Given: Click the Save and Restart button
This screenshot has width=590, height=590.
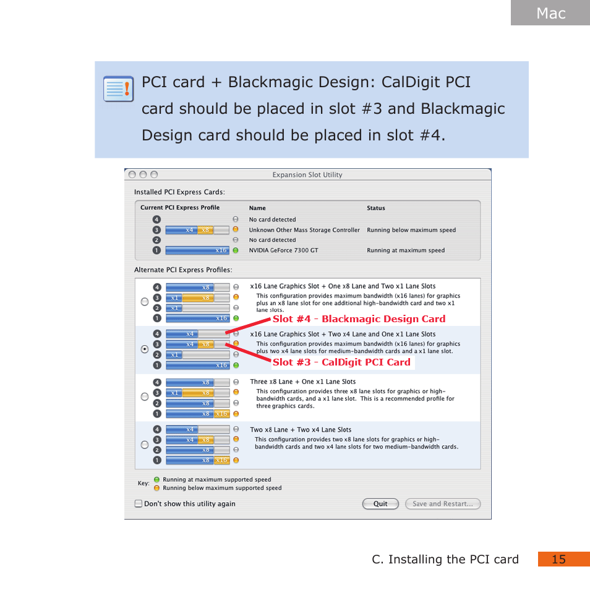Looking at the screenshot, I should (x=443, y=504).
